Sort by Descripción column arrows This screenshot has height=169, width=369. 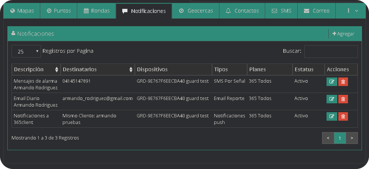(x=57, y=69)
